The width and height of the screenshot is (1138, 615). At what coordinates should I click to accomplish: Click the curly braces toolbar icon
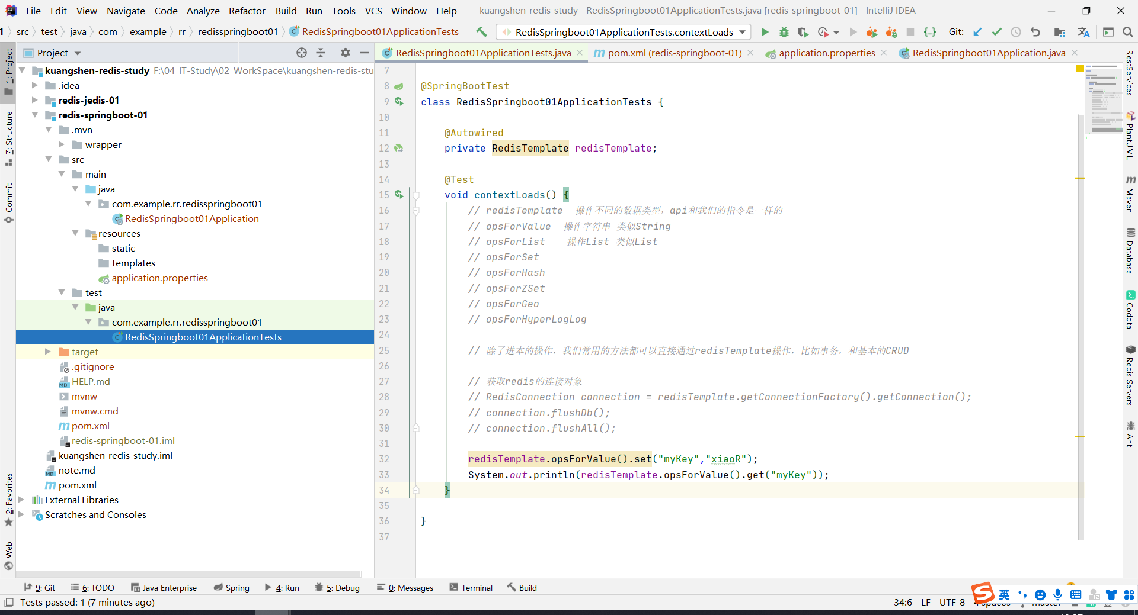930,32
